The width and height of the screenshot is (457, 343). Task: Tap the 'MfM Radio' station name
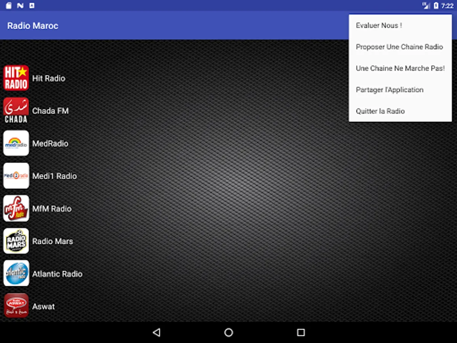[52, 208]
